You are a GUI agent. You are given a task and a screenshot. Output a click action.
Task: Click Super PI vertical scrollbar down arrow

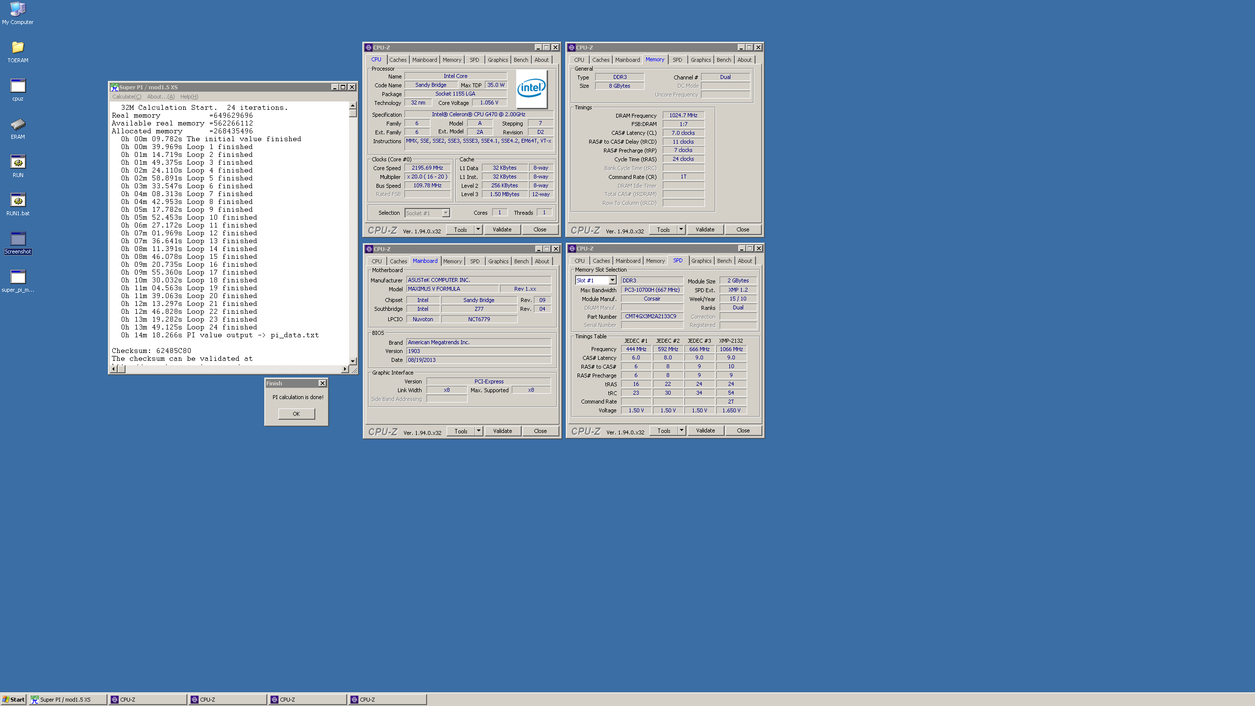point(352,361)
